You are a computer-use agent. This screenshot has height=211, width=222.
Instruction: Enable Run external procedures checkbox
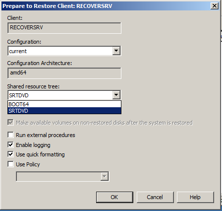pos(10,135)
